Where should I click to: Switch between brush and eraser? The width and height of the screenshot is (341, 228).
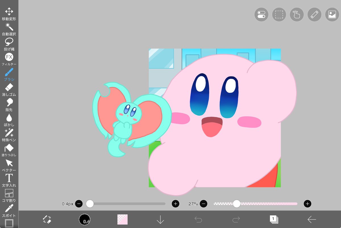47,219
